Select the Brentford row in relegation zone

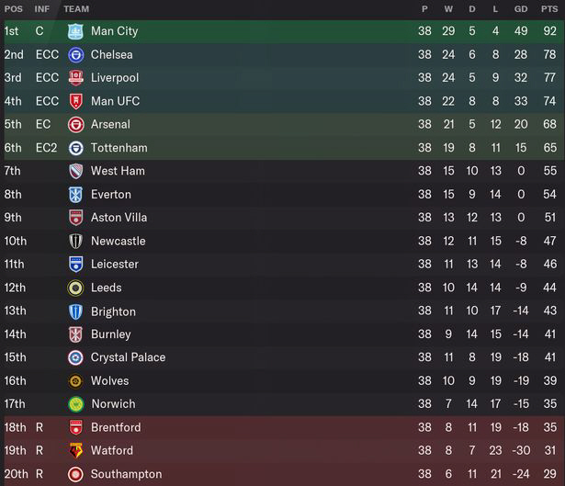pos(283,427)
